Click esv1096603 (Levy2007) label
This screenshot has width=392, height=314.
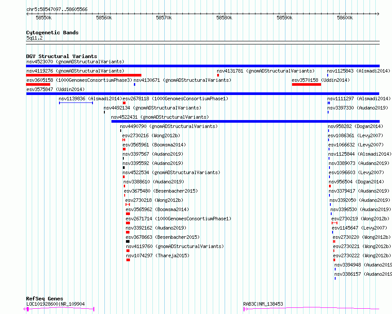click(356, 172)
